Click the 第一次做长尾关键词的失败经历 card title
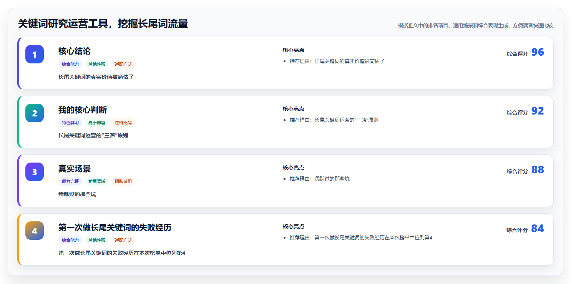This screenshot has width=571, height=284. click(115, 228)
